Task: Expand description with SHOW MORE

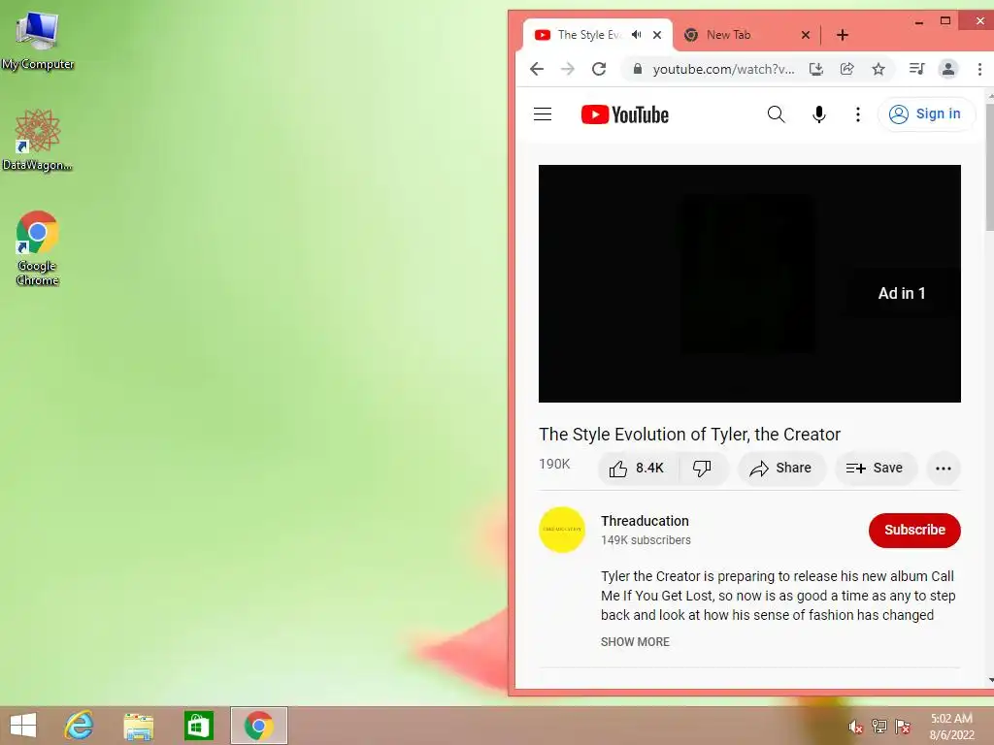Action: [x=635, y=642]
